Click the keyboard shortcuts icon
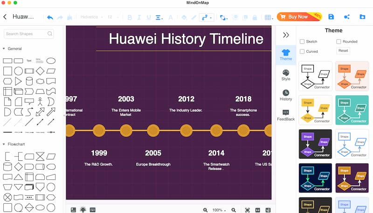The width and height of the screenshot is (373, 213). coord(92,210)
